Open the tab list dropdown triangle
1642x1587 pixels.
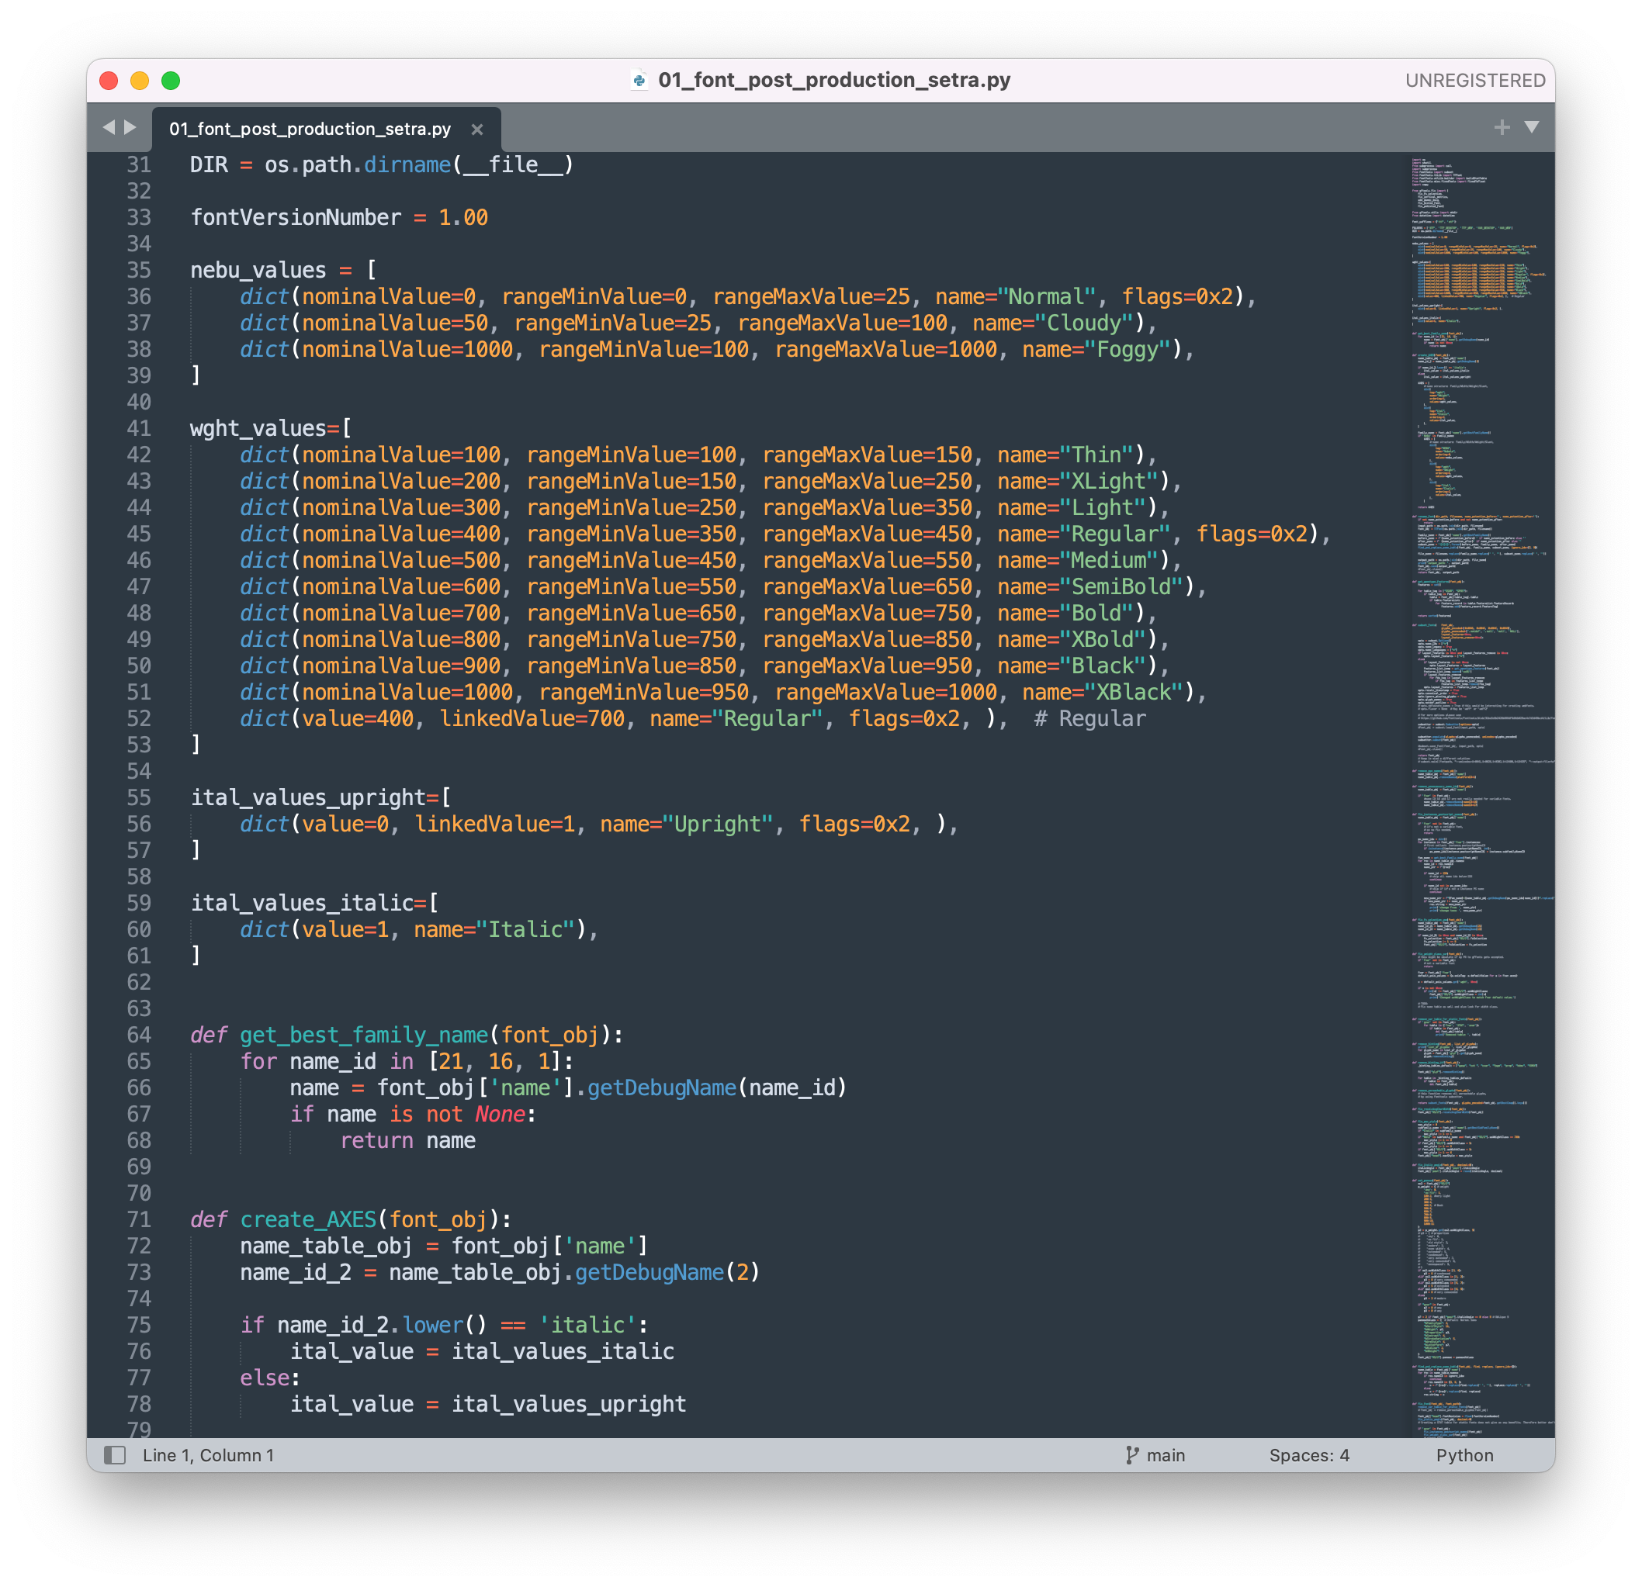click(1531, 127)
